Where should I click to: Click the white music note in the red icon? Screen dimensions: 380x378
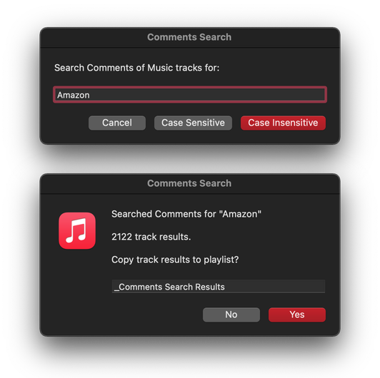point(76,230)
